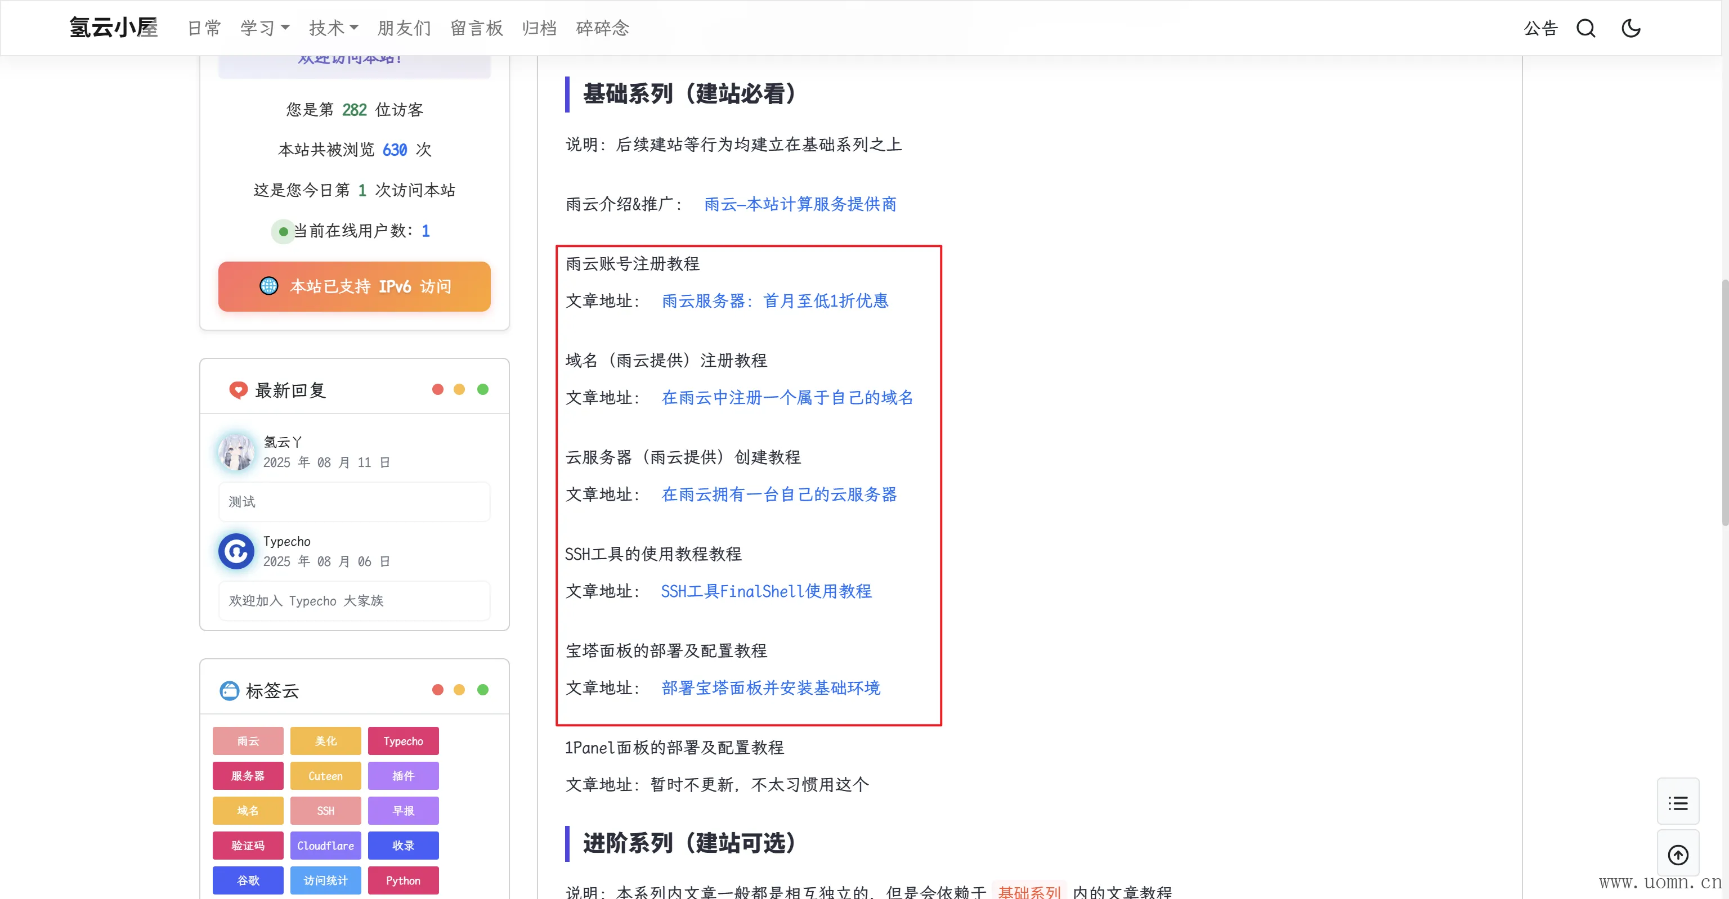This screenshot has height=899, width=1729.
Task: Click 氢云Y commenter avatar
Action: pos(236,452)
